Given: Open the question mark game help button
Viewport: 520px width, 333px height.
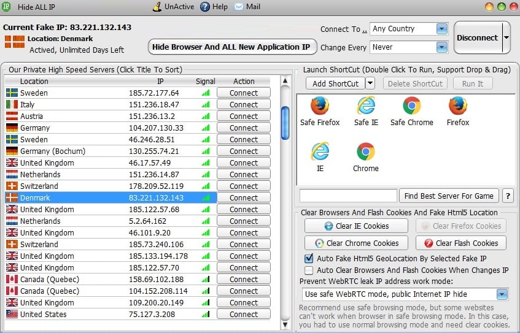Looking at the screenshot, I should coord(508,196).
